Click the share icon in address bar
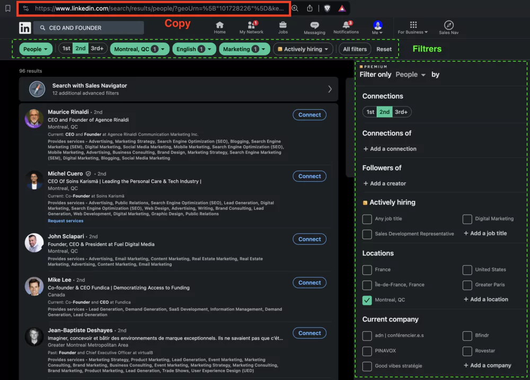 tap(310, 8)
